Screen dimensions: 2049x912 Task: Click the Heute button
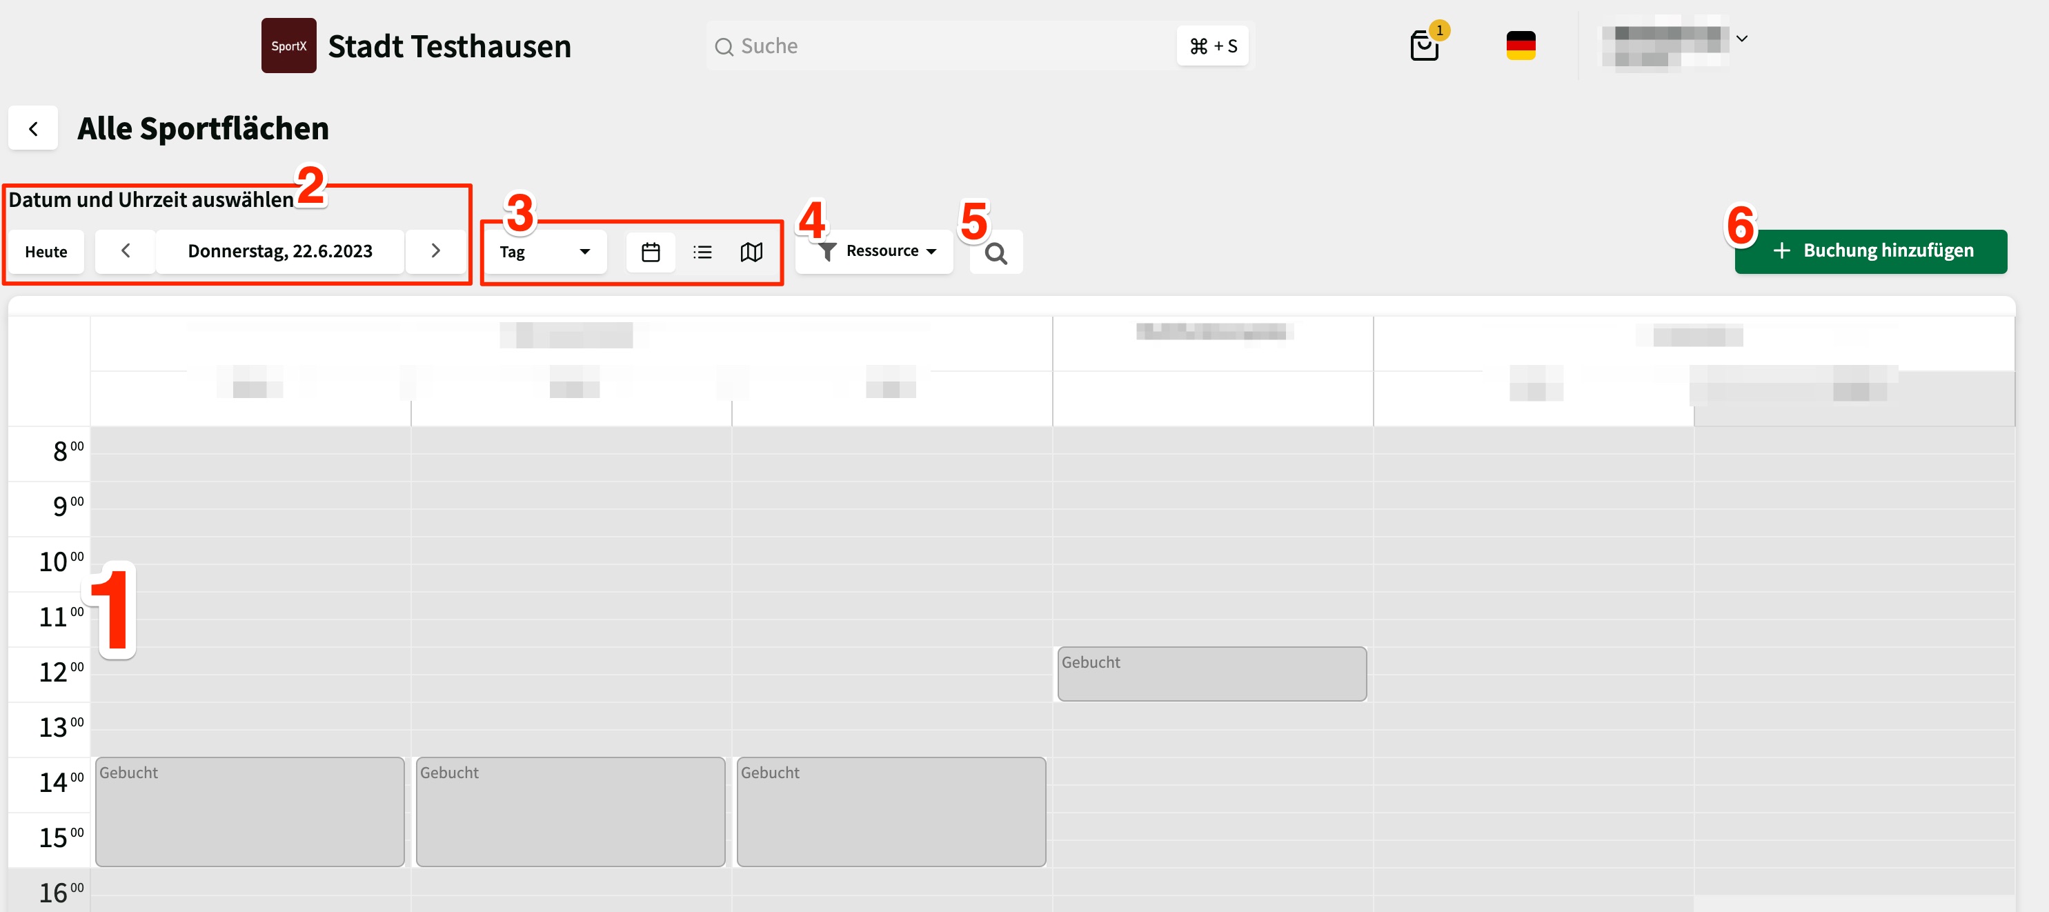[x=46, y=252]
